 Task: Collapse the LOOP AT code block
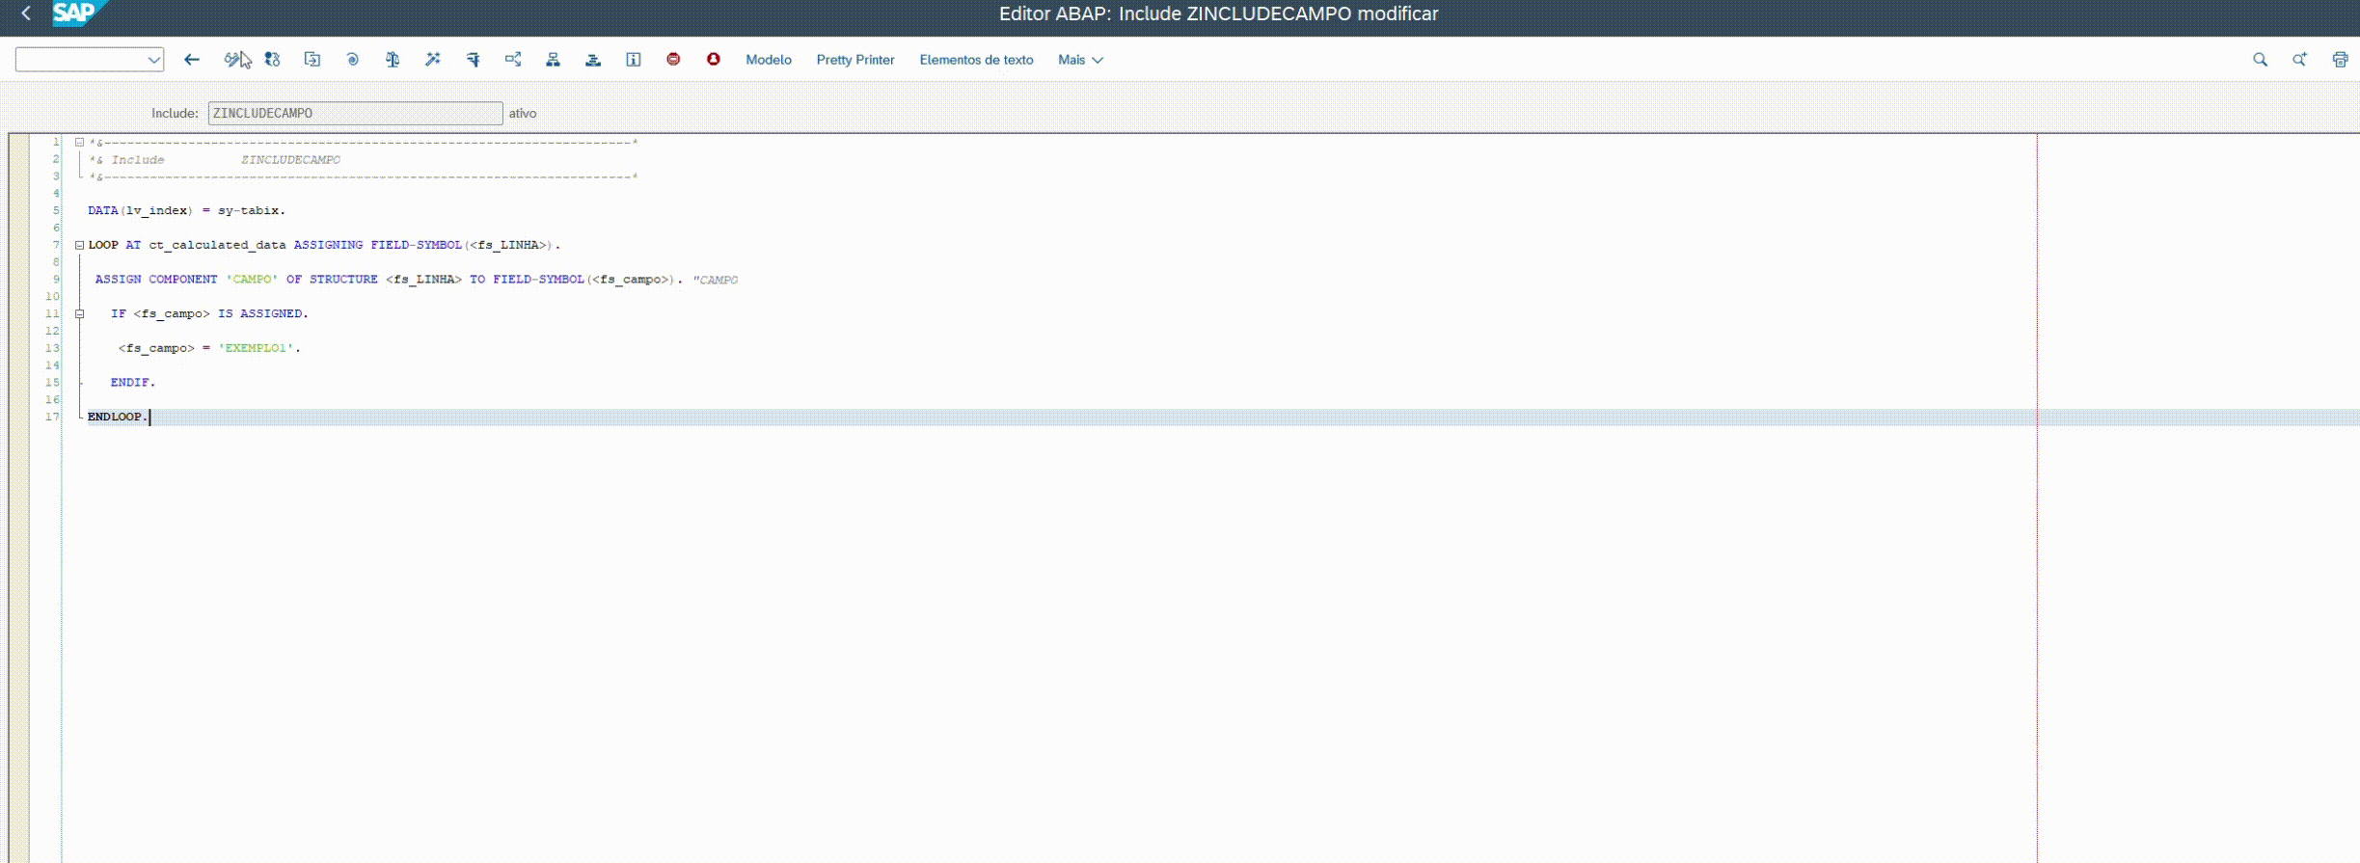point(80,245)
